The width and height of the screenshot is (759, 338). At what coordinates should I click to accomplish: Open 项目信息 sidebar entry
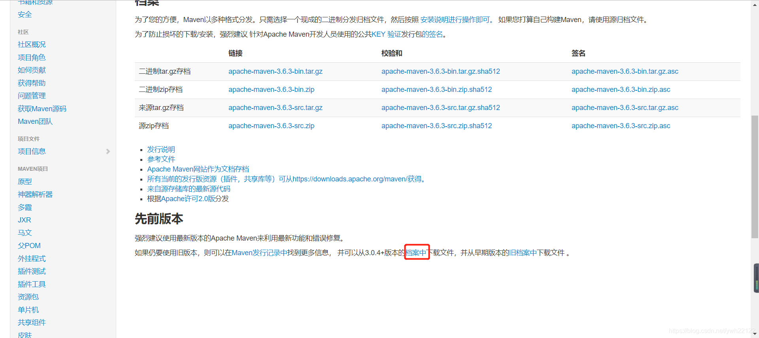(x=32, y=151)
